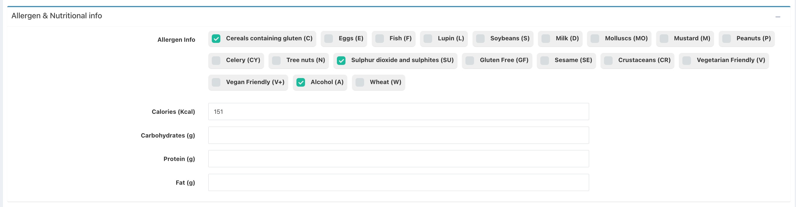The width and height of the screenshot is (796, 207).
Task: Uncheck Sulphur dioxide and sulphites (SU)
Action: [341, 60]
